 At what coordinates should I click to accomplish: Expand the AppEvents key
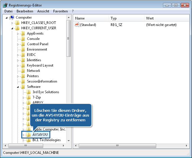pyautogui.click(x=18, y=34)
